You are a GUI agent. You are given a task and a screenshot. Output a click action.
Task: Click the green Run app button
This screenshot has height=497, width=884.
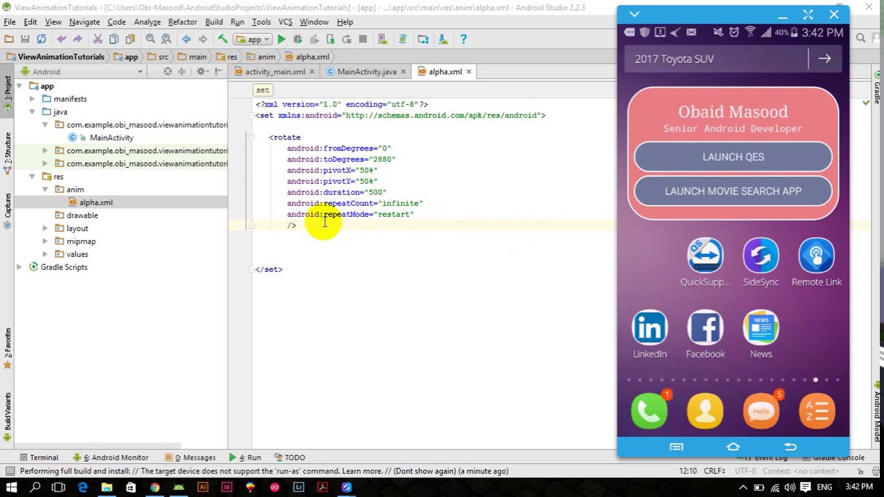[282, 39]
